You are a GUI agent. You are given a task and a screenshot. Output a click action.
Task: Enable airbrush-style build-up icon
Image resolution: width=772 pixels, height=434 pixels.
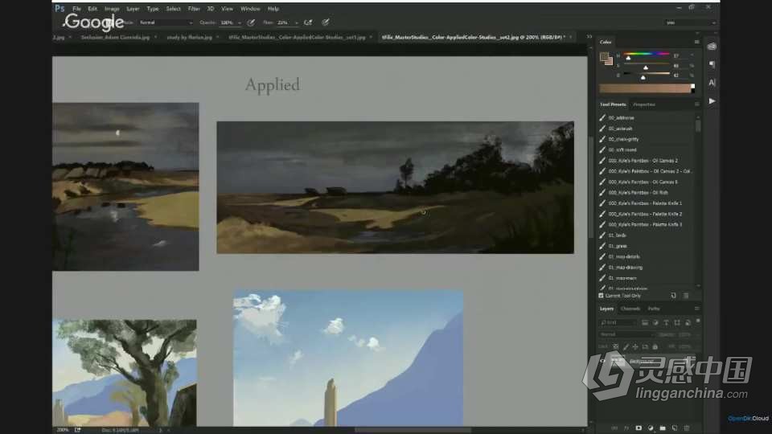[x=308, y=23]
